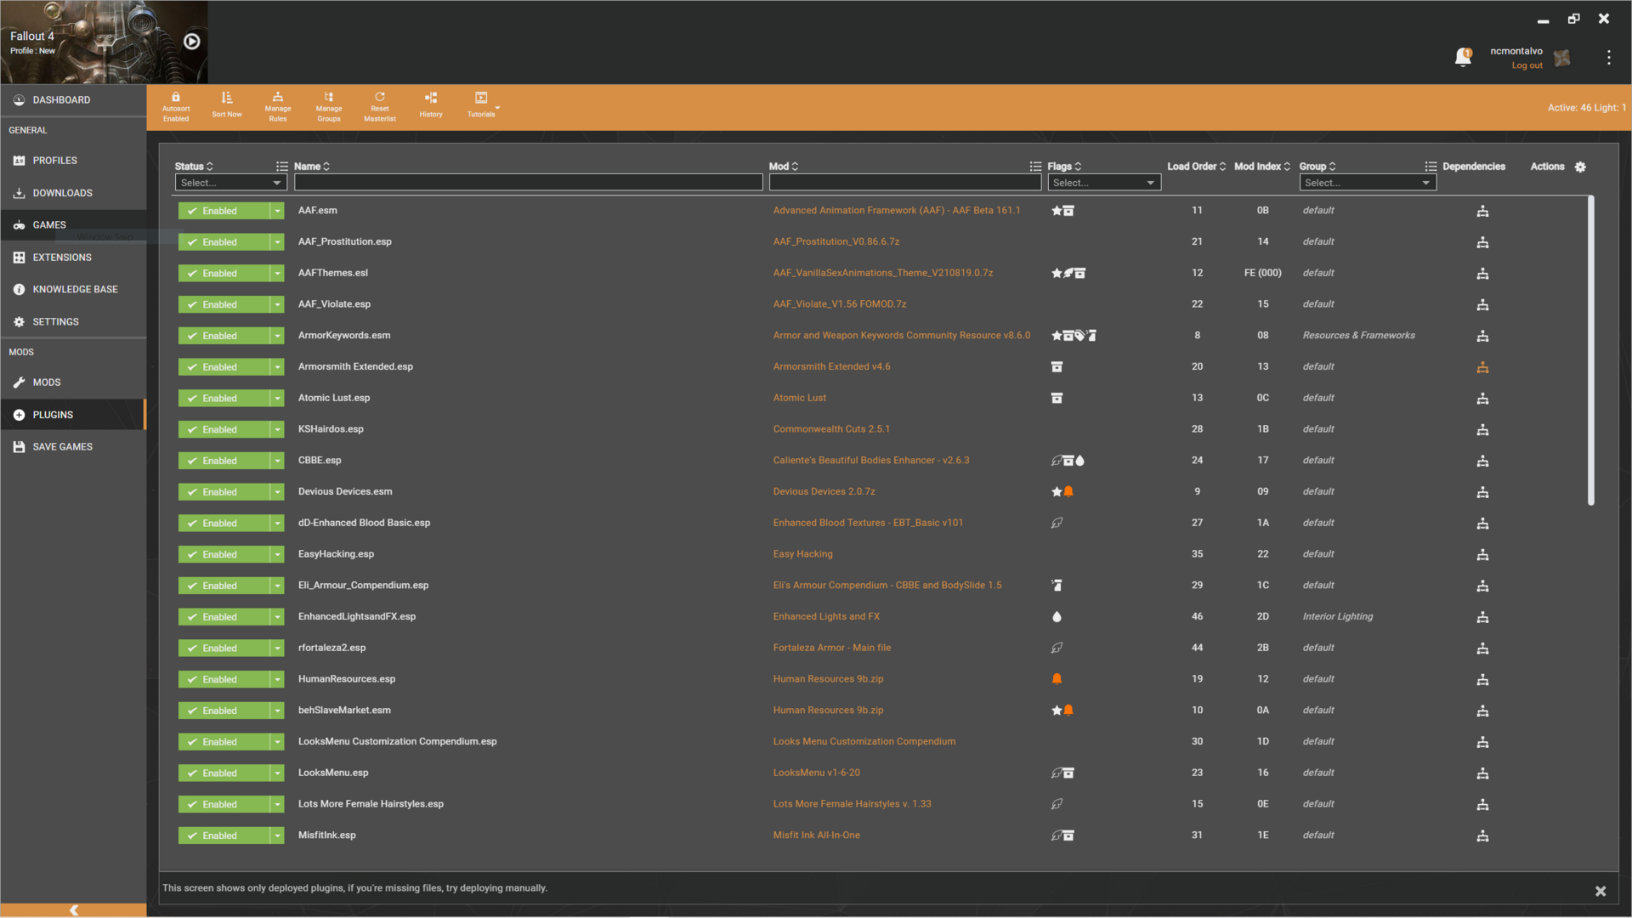Image resolution: width=1632 pixels, height=918 pixels.
Task: Open Manage Rules from the toolbar
Action: coord(278,107)
